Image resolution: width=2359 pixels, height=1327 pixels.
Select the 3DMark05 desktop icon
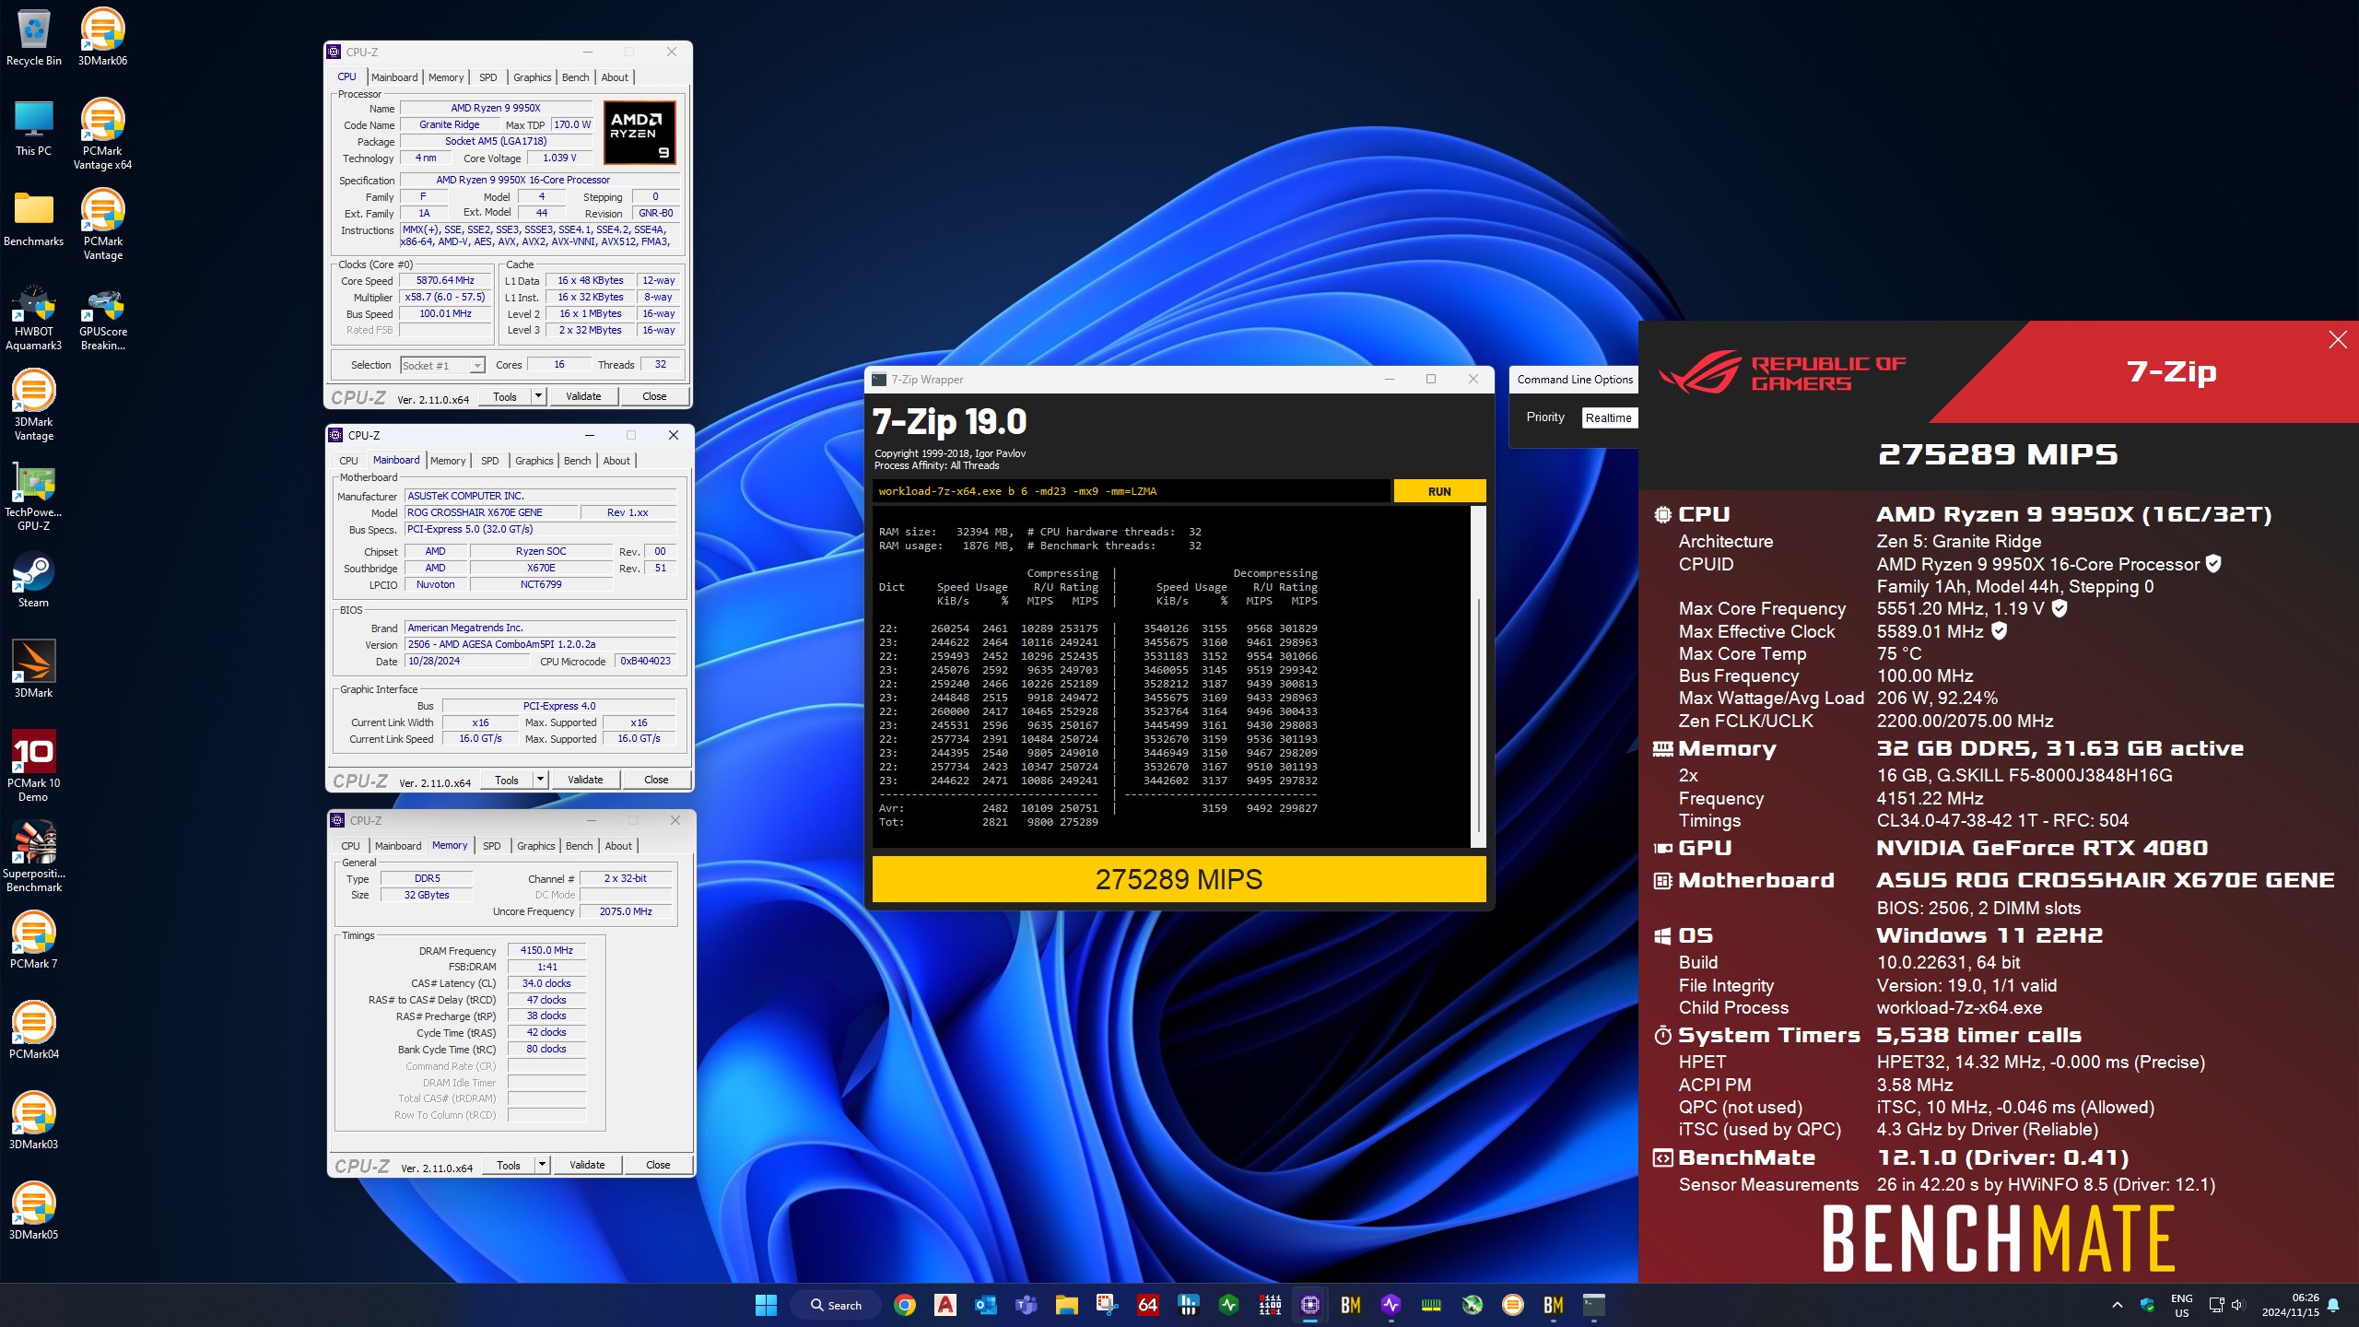34,1211
